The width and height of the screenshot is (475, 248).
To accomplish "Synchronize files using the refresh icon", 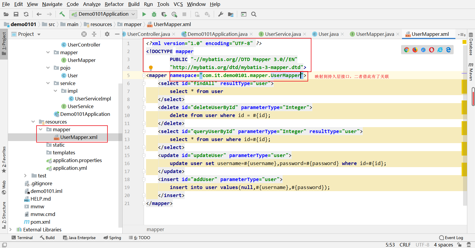I will point(26,14).
